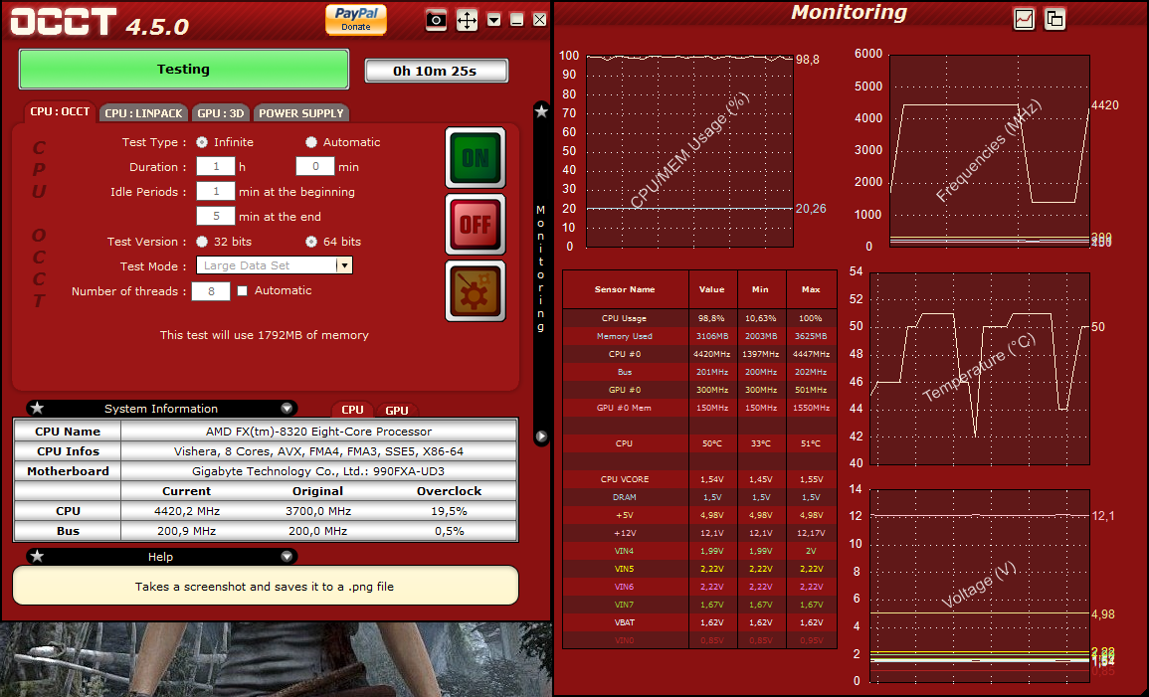Click the elapsed time 0h 10m 25s display
This screenshot has height=697, width=1149.
click(x=436, y=71)
